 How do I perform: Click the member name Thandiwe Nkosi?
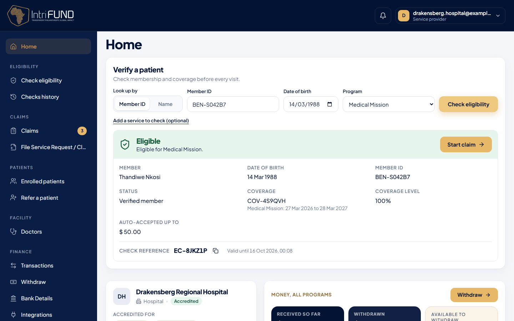tap(140, 177)
